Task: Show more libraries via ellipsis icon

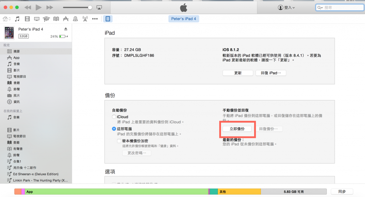Action: point(95,19)
